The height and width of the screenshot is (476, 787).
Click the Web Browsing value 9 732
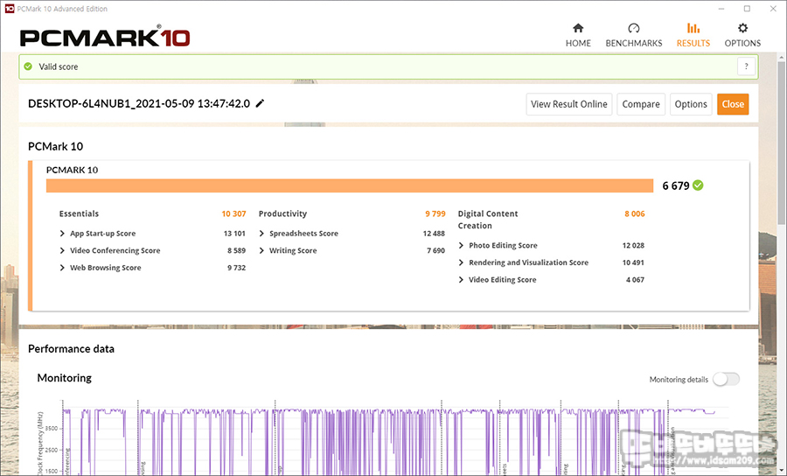[x=236, y=268]
